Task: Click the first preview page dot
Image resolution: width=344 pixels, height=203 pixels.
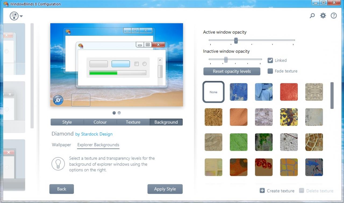Action: point(114,113)
